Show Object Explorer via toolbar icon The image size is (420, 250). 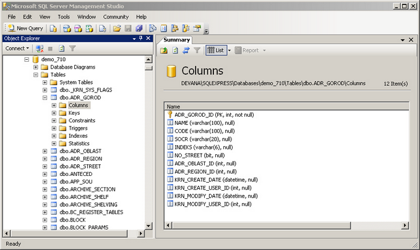(174, 28)
